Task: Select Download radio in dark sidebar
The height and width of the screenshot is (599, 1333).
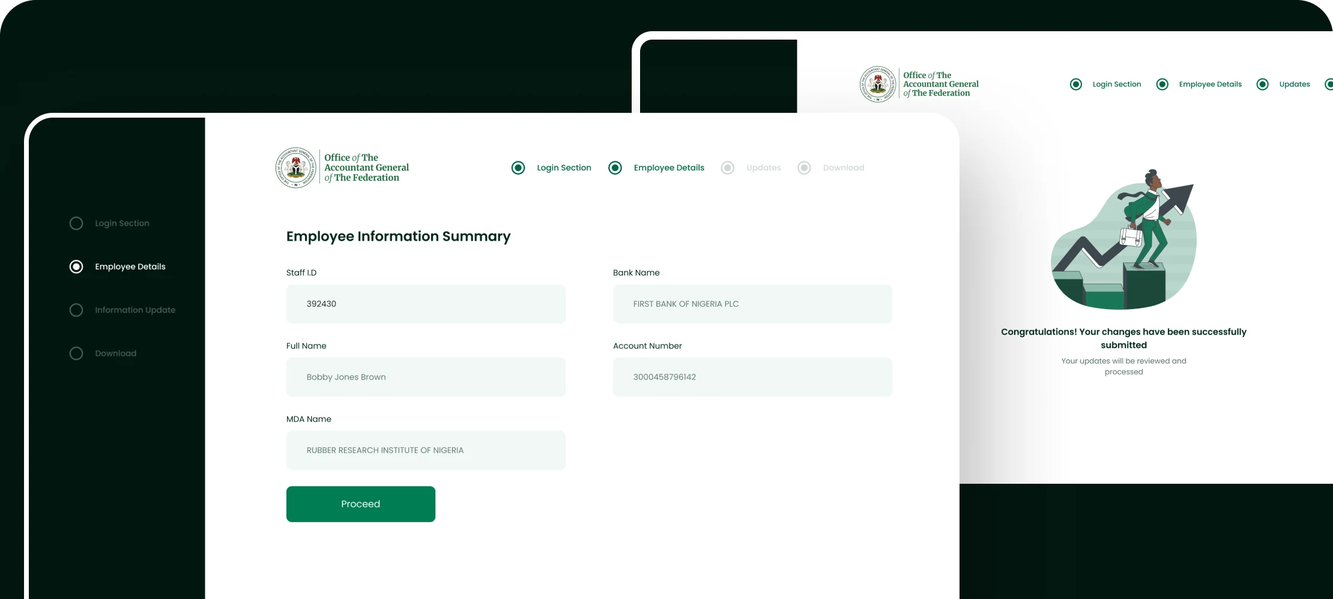Action: pyautogui.click(x=76, y=354)
